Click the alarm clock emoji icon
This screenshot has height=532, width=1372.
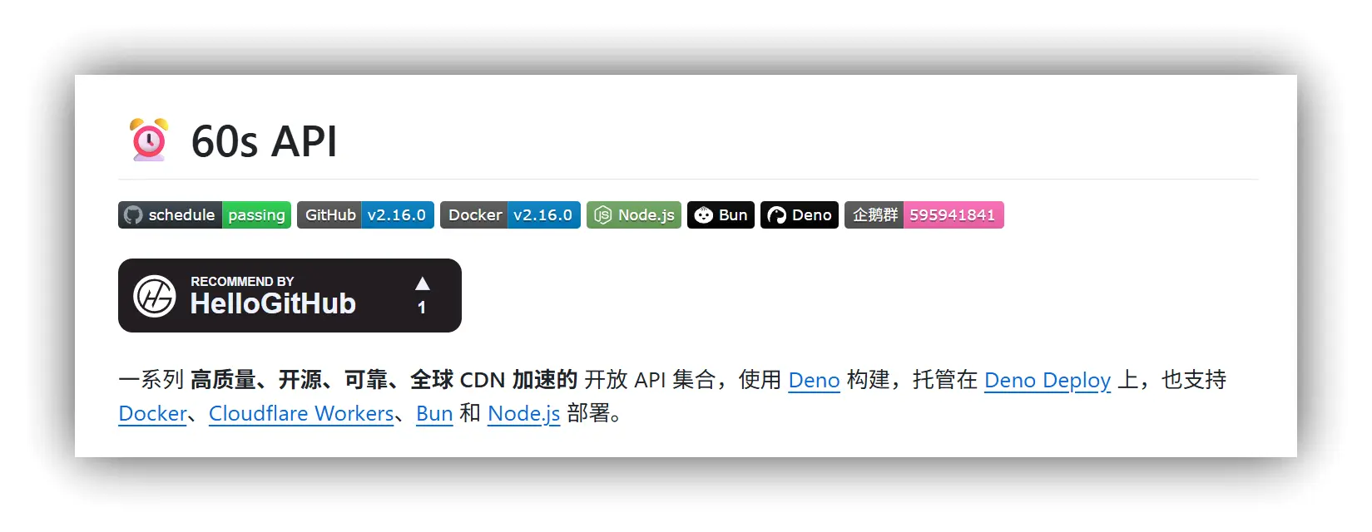[149, 140]
